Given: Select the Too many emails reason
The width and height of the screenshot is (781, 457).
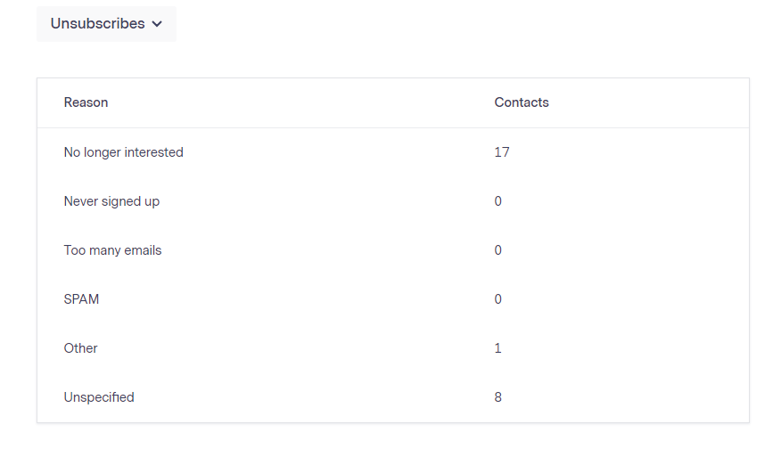Looking at the screenshot, I should [112, 250].
